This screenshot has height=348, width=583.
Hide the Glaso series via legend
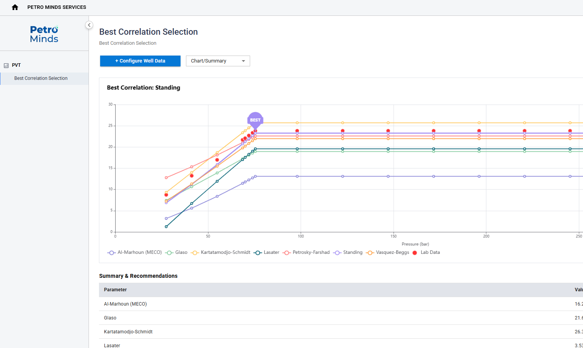[176, 253]
